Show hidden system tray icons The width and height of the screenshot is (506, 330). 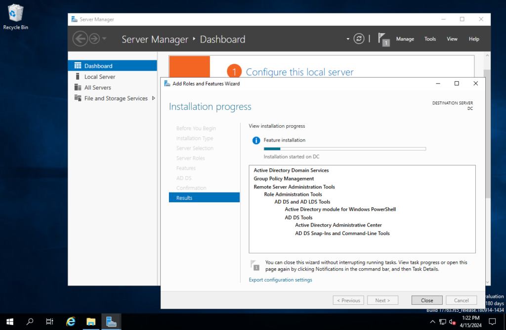tap(432, 322)
